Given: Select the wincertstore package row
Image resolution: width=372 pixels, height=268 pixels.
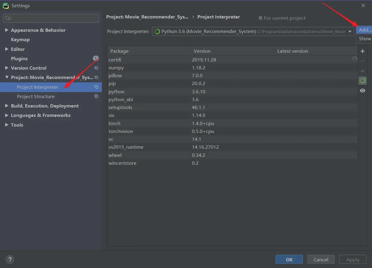Looking at the screenshot, I should (233, 163).
